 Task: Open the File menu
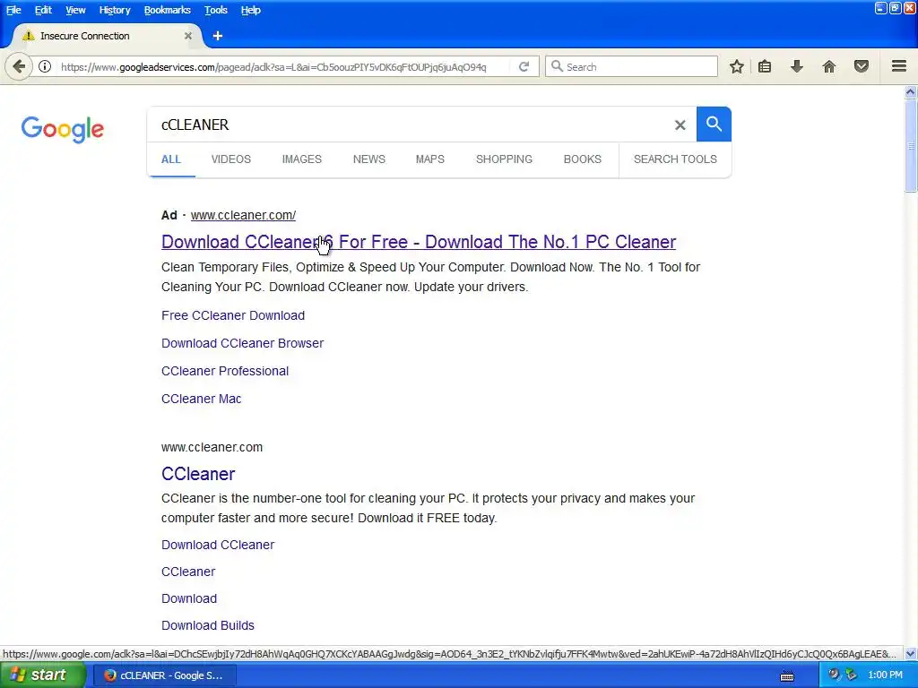click(x=13, y=10)
